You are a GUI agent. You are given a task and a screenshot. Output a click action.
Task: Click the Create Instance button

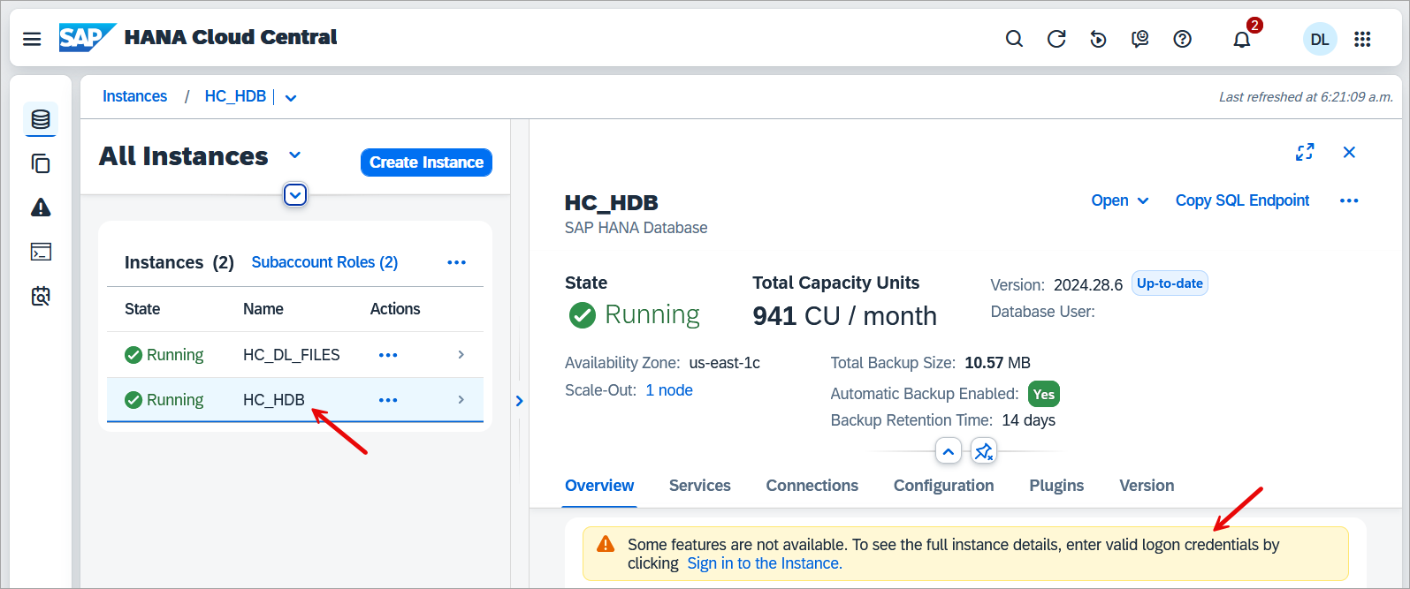(x=426, y=162)
